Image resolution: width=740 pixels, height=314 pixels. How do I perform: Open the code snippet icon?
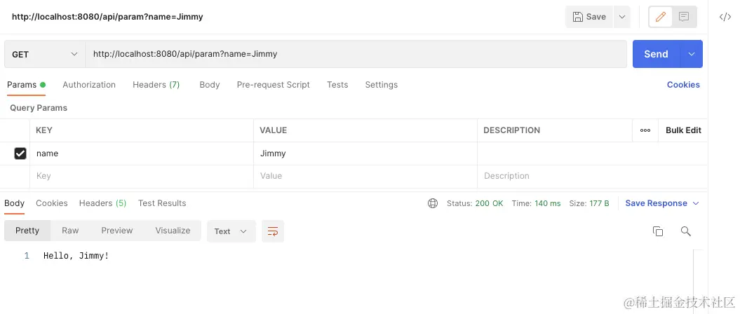click(725, 17)
